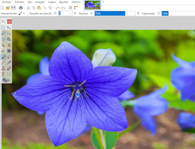Viewport: 195px width, 149px height.
Task: Open an existing file with folder icon
Action: pyautogui.click(x=8, y=8)
